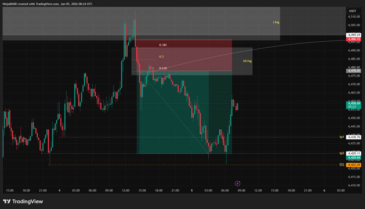Click the orange 4,422.29 price tag

point(354,165)
